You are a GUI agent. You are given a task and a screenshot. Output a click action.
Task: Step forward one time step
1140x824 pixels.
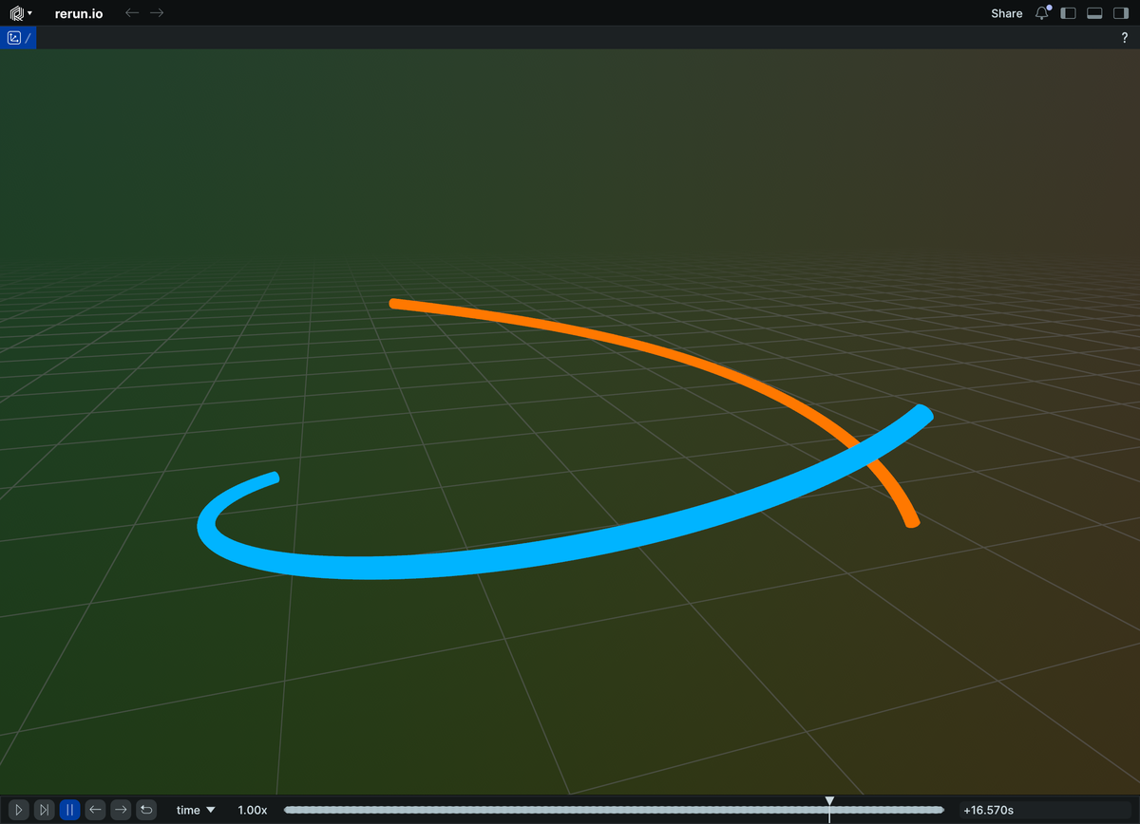[121, 810]
